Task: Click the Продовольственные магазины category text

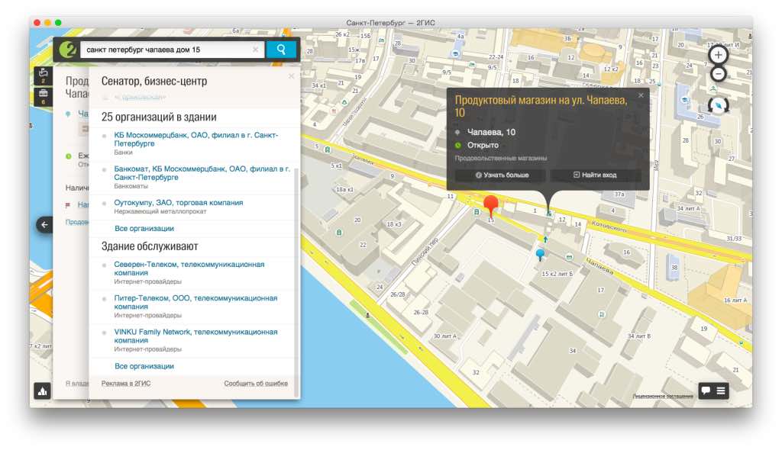Action: coord(501,158)
